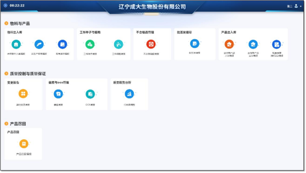Click the 工作种子与细胞 card title

pos(90,32)
